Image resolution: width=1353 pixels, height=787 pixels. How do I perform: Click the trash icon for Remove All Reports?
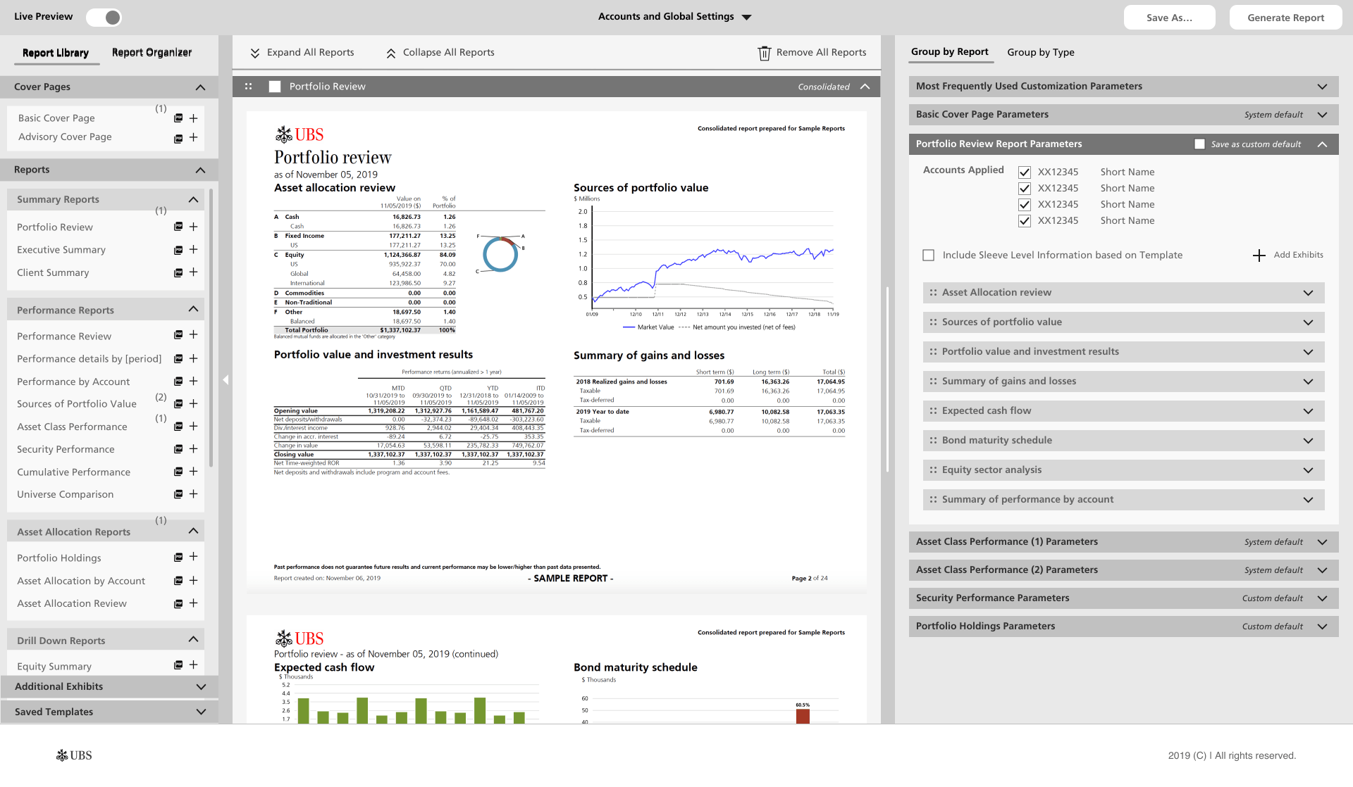[764, 53]
